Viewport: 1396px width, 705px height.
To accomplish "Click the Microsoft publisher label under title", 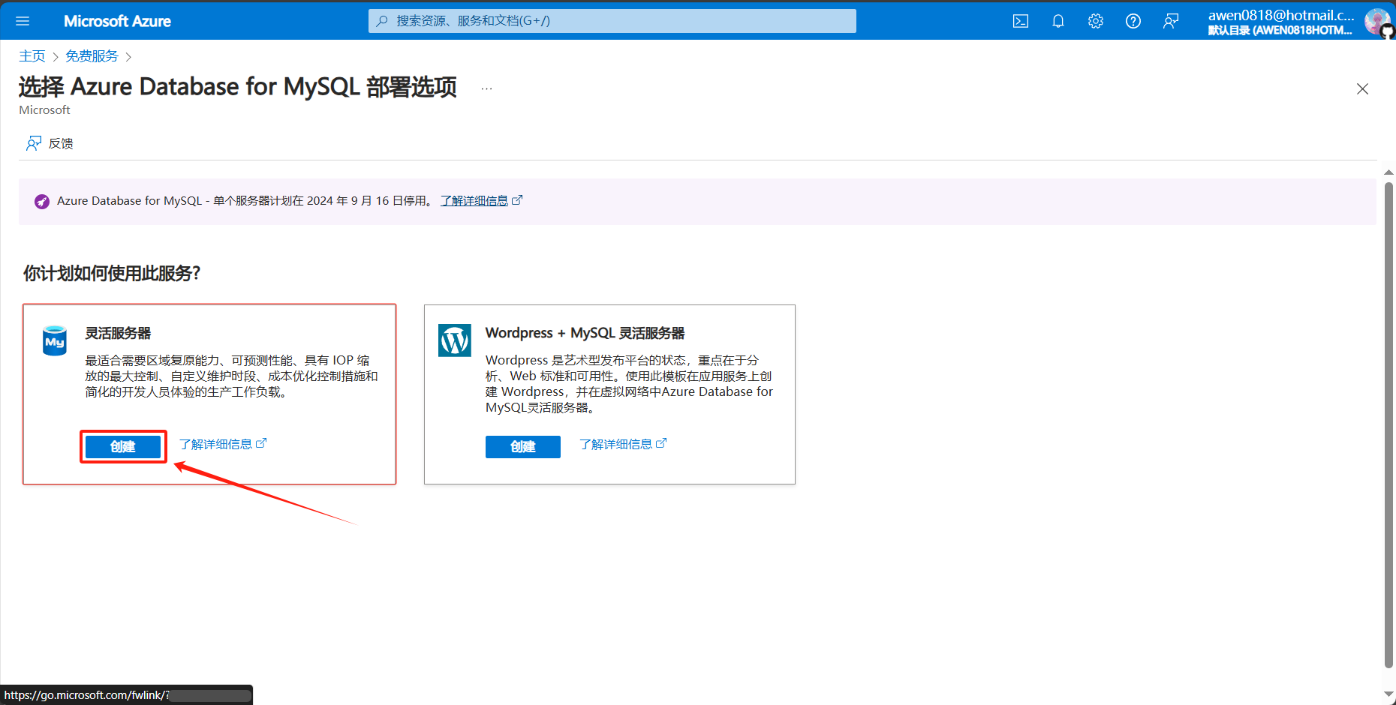I will pyautogui.click(x=44, y=110).
